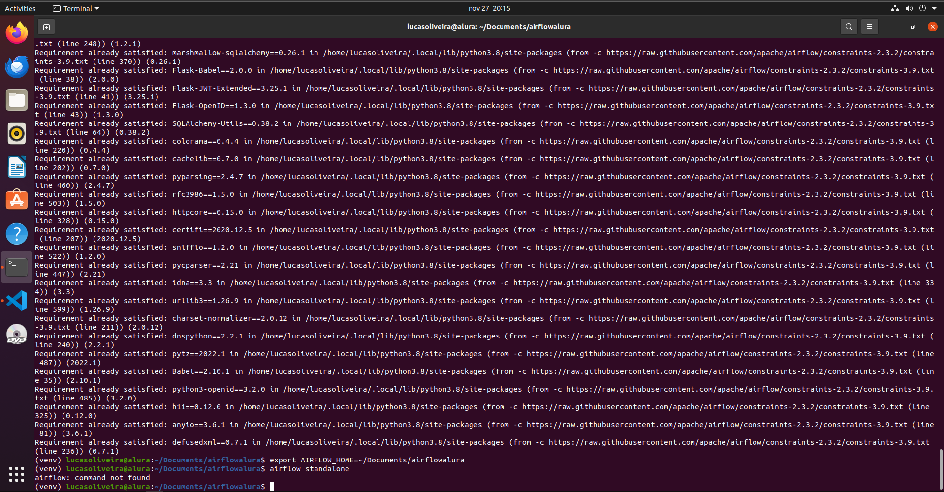This screenshot has width=944, height=492.
Task: Show all applications grid
Action: point(17,474)
